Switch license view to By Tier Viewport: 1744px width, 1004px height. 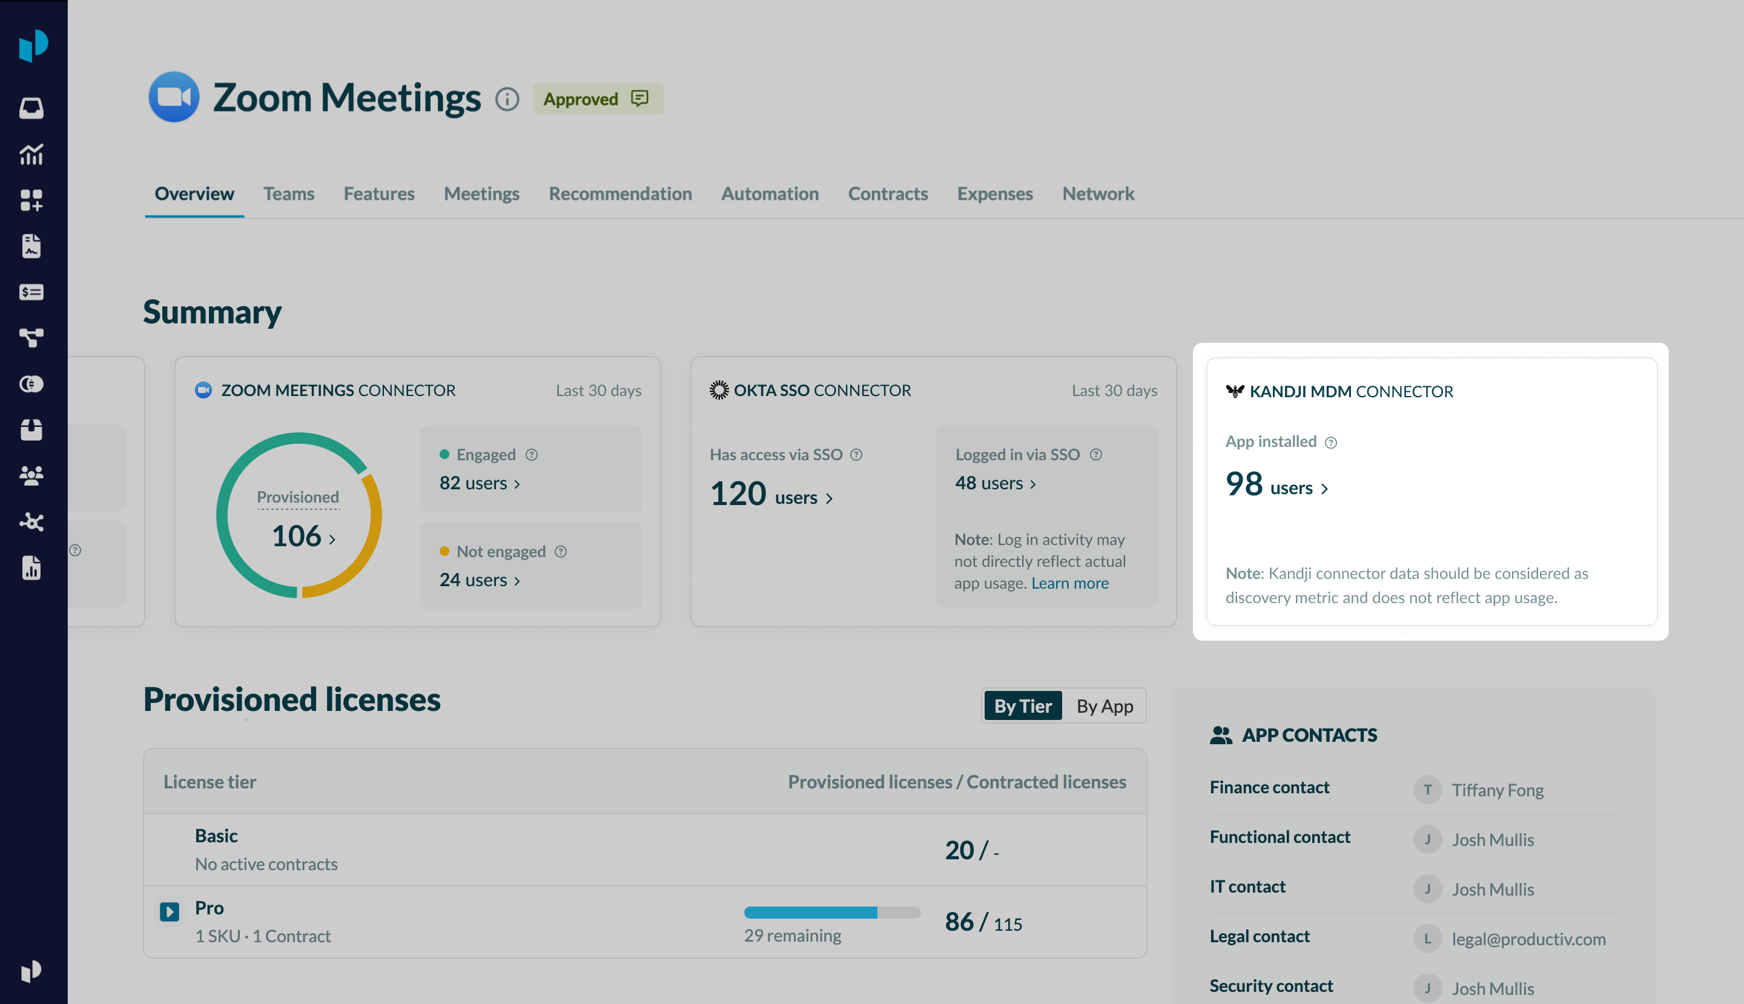[1022, 706]
